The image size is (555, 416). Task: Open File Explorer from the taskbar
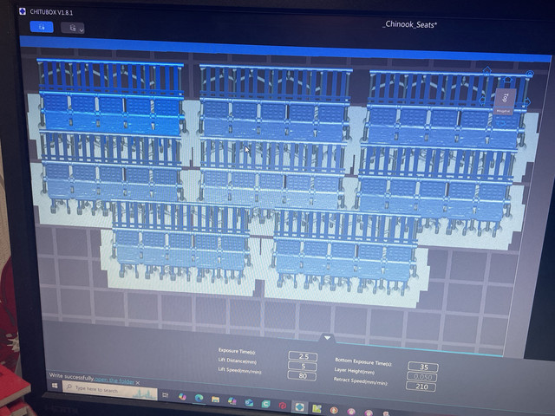(215, 400)
